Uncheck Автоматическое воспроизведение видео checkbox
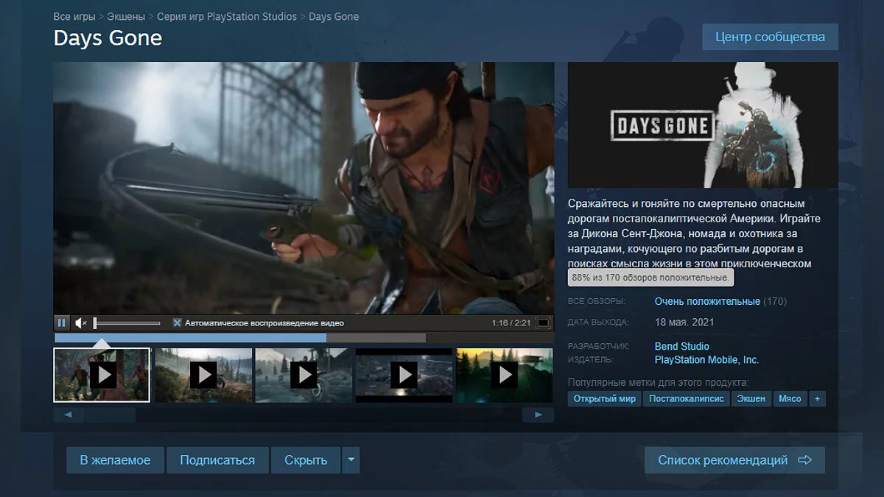Viewport: 884px width, 497px height. [177, 322]
